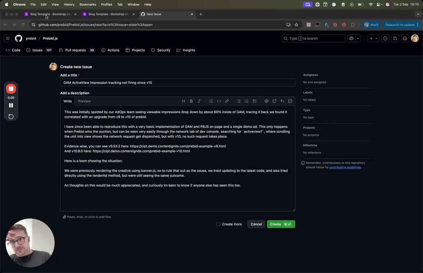Open saved replies with the arrow icon
The image size is (423, 273).
(x=282, y=101)
